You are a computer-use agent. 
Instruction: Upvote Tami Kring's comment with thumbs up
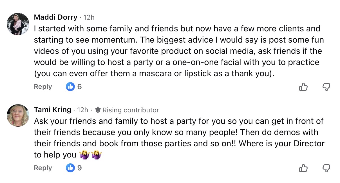coord(303,168)
